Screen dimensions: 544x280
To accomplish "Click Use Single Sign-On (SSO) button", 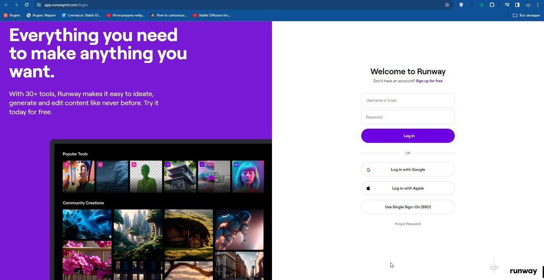I will click(x=408, y=207).
